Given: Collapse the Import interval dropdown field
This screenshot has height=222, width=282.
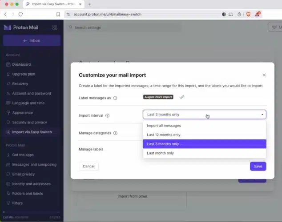Looking at the screenshot, I should tap(204, 115).
